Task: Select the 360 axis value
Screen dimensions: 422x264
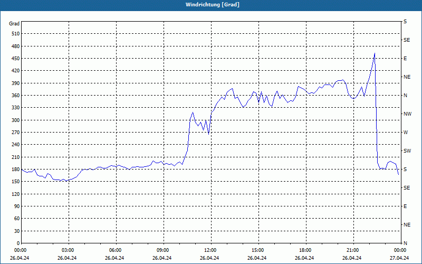Action: pyautogui.click(x=16, y=96)
